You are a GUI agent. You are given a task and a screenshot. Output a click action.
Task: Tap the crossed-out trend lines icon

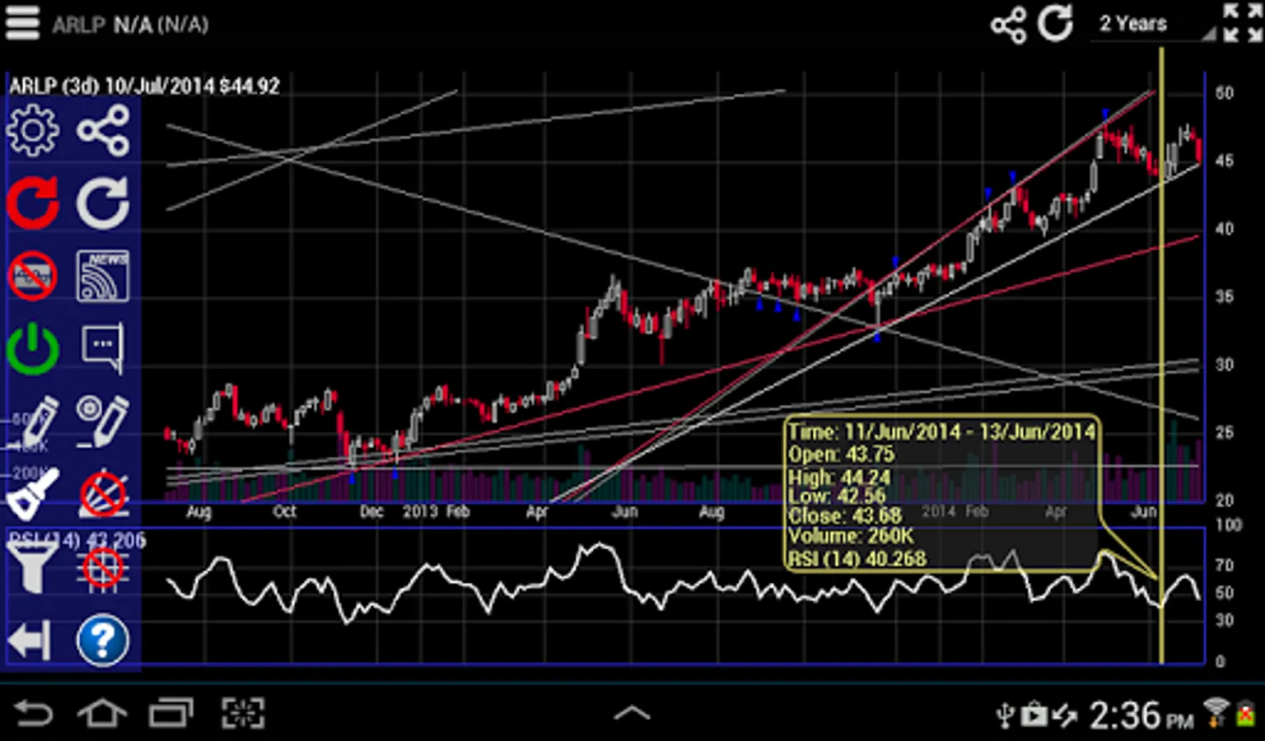point(103,494)
